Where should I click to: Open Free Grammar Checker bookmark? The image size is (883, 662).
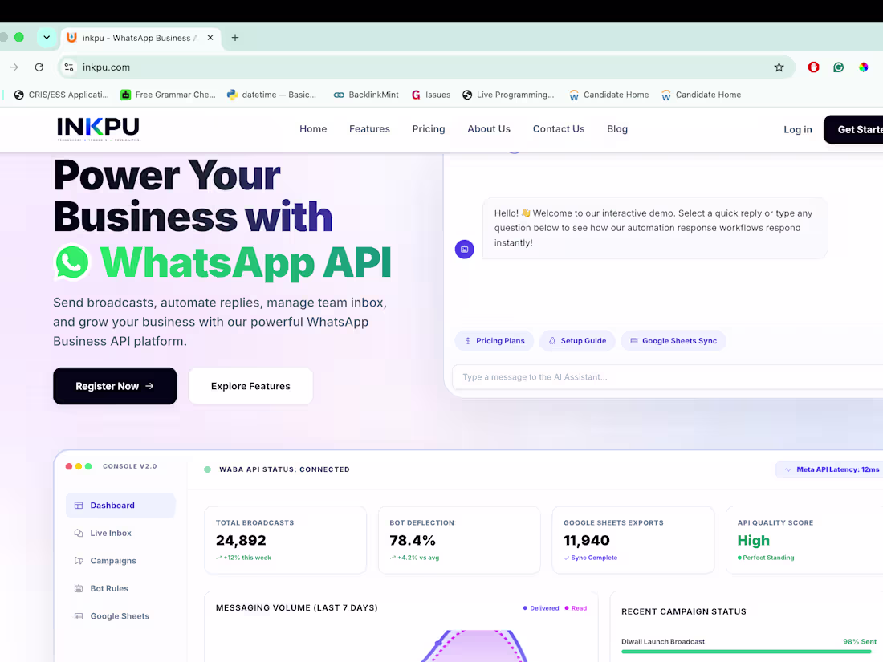(168, 95)
